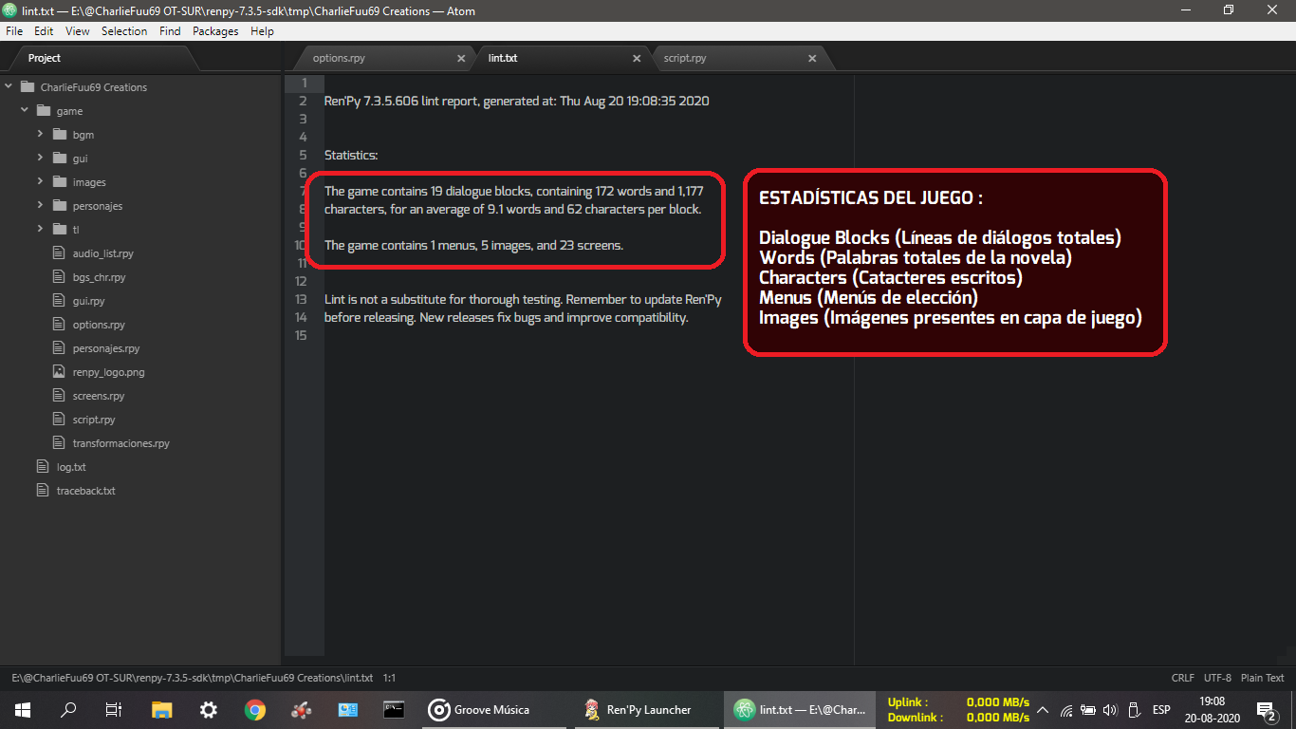Select screens.rpy in the file tree
The height and width of the screenshot is (729, 1296).
[x=98, y=396]
